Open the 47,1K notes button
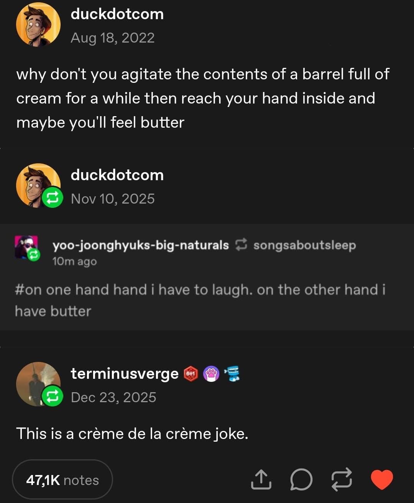 click(x=62, y=480)
